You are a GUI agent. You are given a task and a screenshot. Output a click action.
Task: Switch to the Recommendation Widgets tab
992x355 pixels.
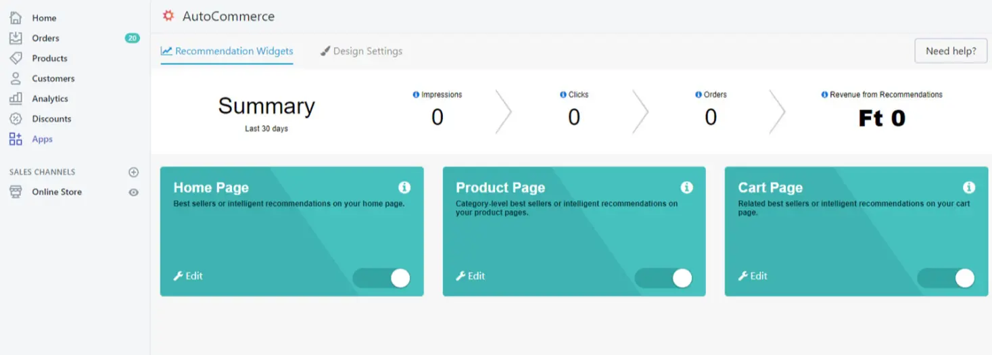click(x=227, y=51)
